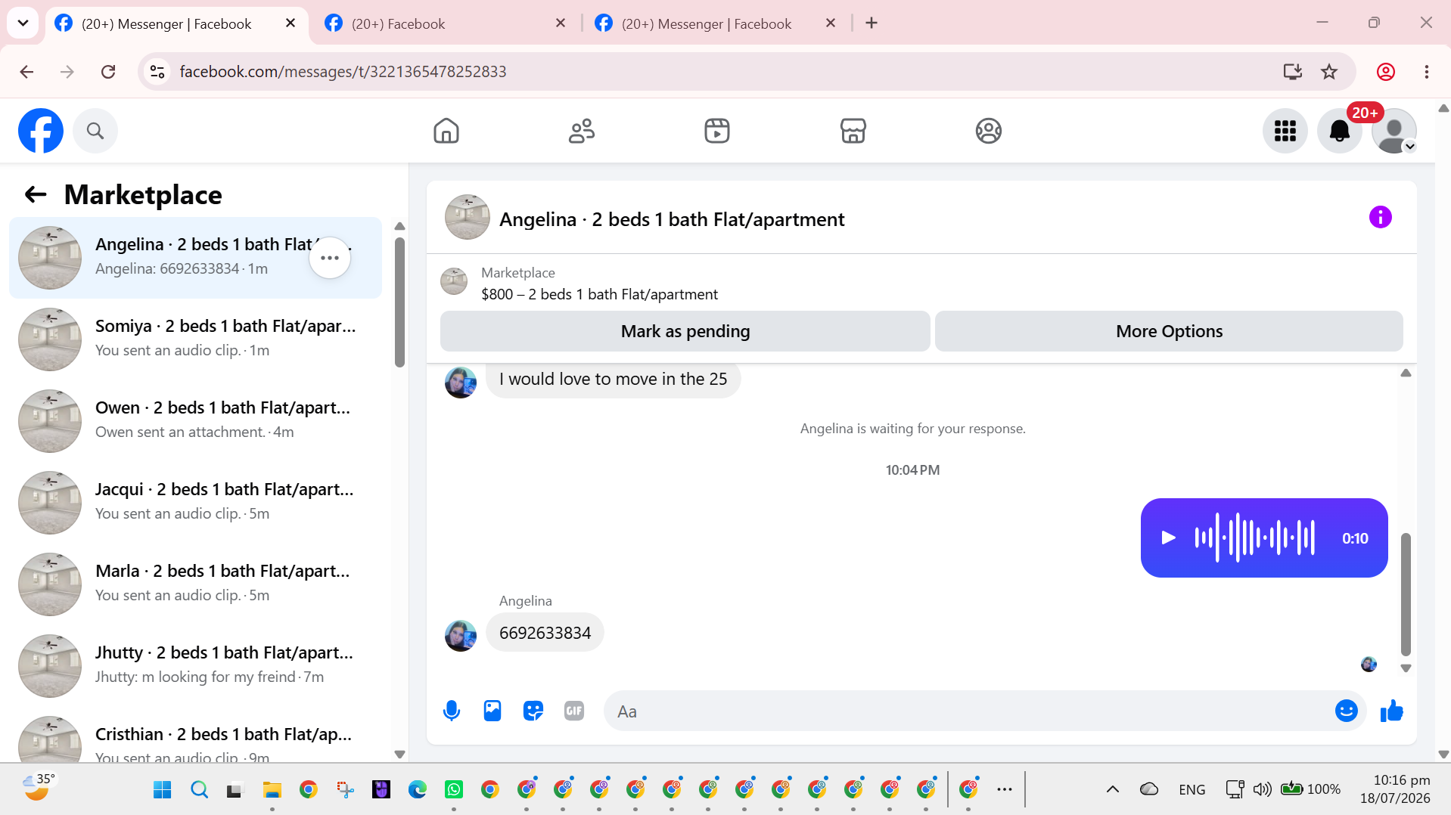Open the Facebook menu grid icon
1451x815 pixels.
pos(1285,131)
